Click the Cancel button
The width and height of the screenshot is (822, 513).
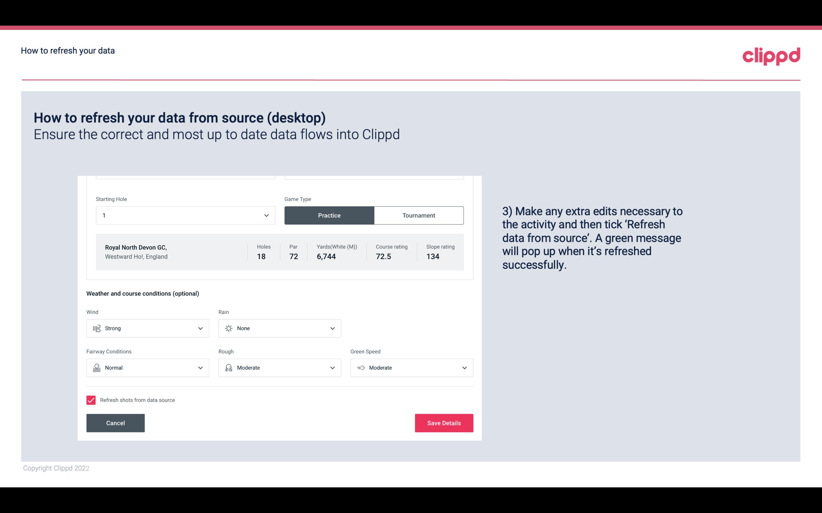click(115, 423)
